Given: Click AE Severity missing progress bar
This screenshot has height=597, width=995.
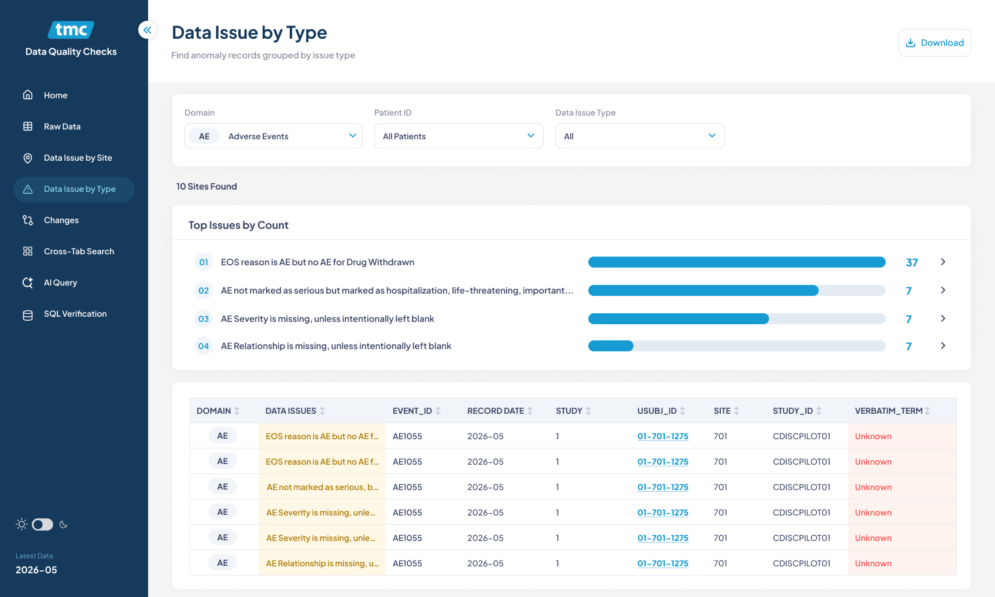Looking at the screenshot, I should 736,318.
